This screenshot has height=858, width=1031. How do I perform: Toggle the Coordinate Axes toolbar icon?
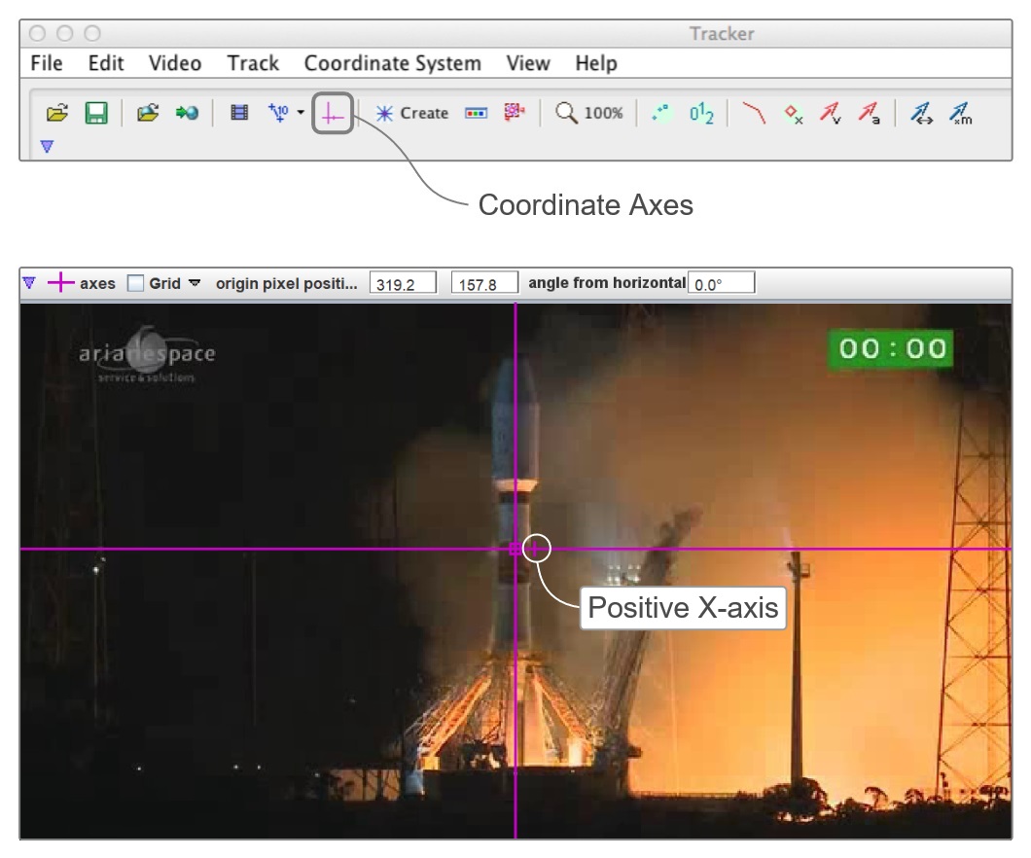pos(333,114)
